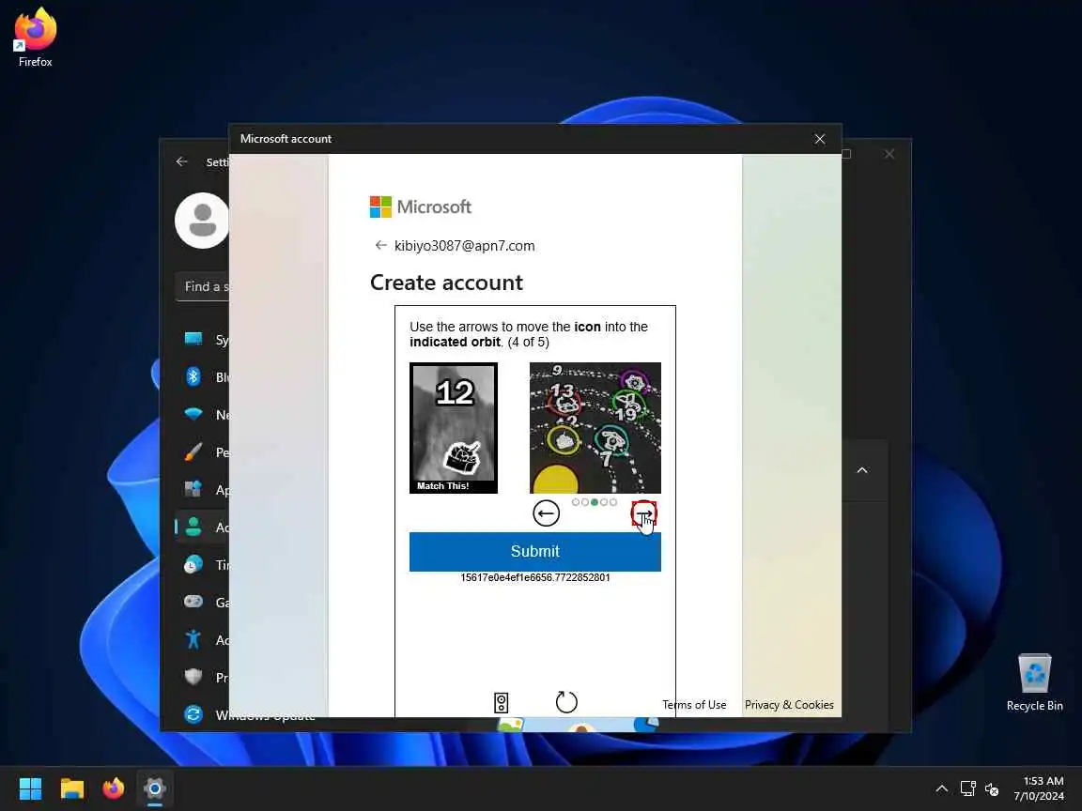The height and width of the screenshot is (811, 1082).
Task: Click the audio challenge speaker icon
Action: point(502,703)
